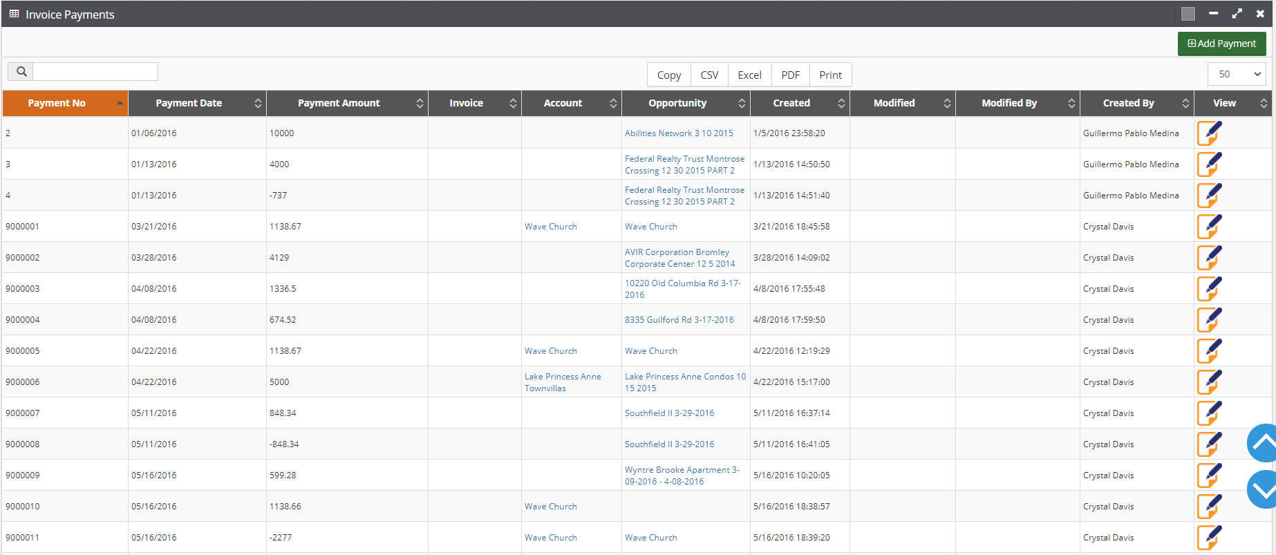Sort by Payment Amount column header
This screenshot has height=555, width=1276.
coord(347,103)
